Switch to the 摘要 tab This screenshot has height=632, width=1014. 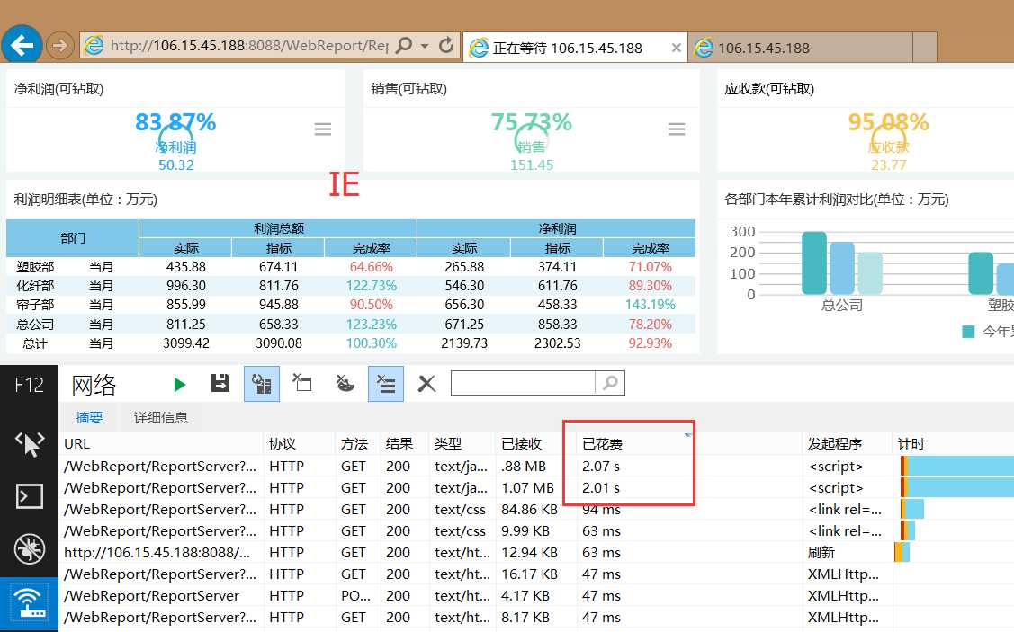point(88,417)
